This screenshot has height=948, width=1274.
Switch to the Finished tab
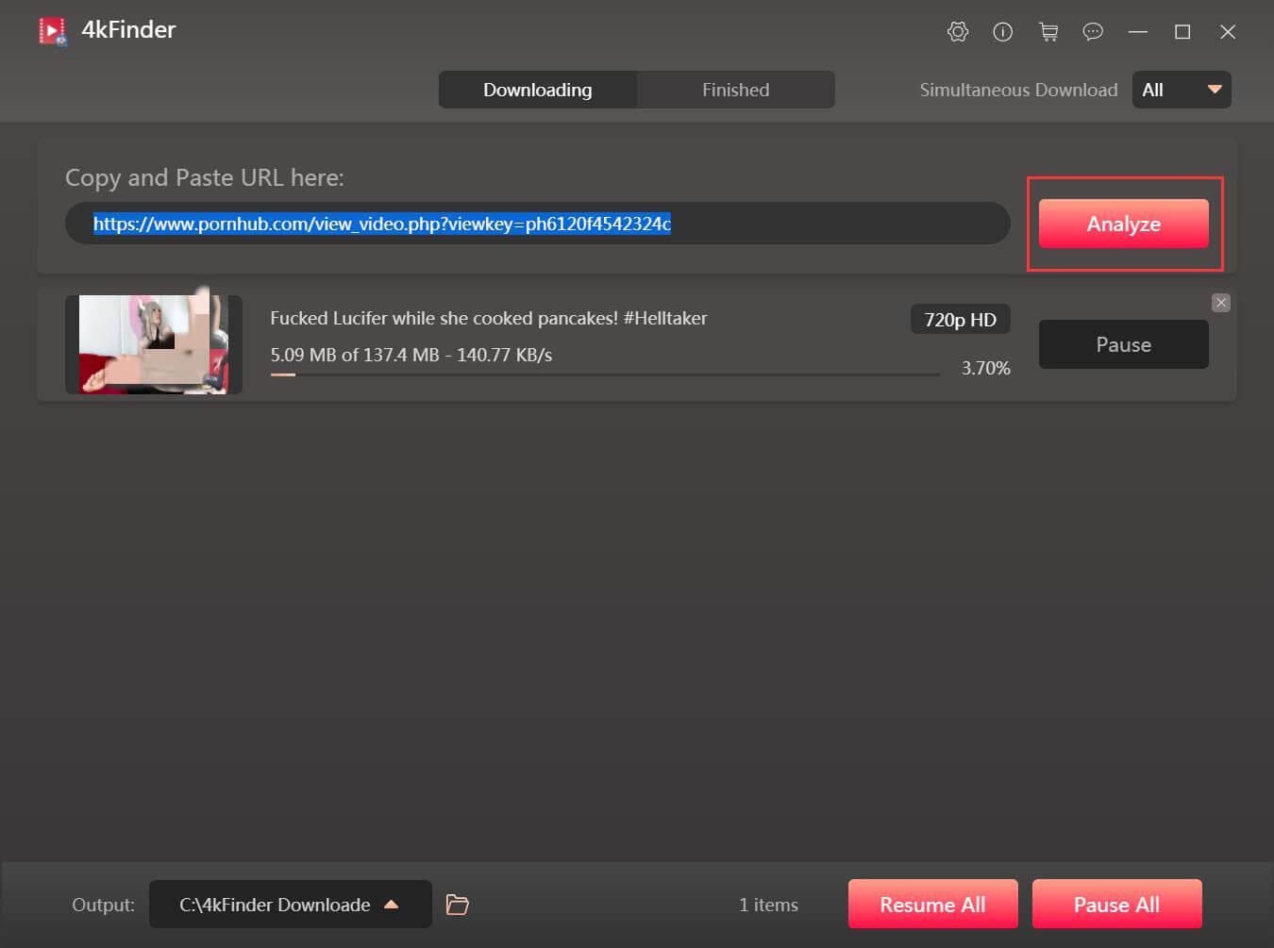736,90
